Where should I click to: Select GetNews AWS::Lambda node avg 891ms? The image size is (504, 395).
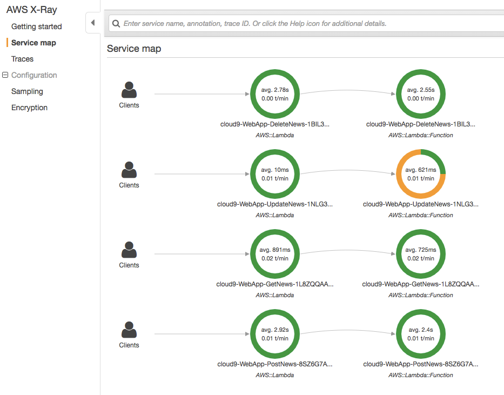(275, 254)
